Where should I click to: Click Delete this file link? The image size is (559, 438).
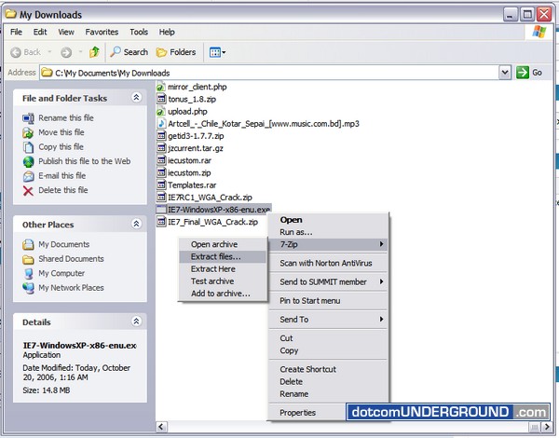coord(63,190)
